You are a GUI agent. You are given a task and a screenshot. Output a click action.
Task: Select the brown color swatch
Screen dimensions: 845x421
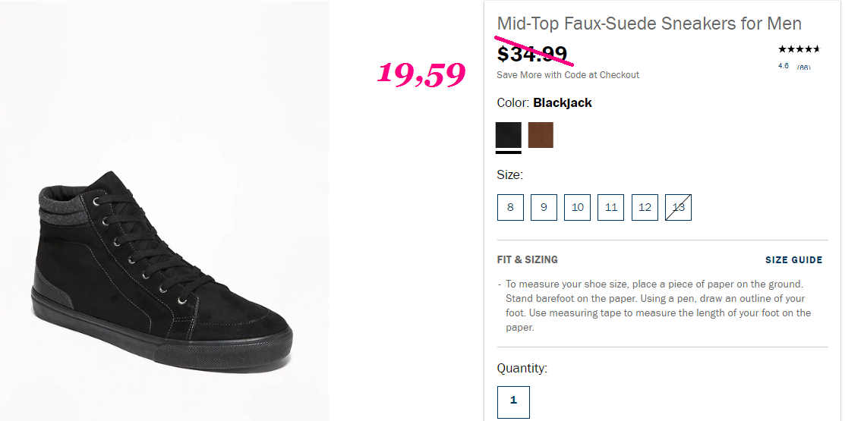coord(541,135)
